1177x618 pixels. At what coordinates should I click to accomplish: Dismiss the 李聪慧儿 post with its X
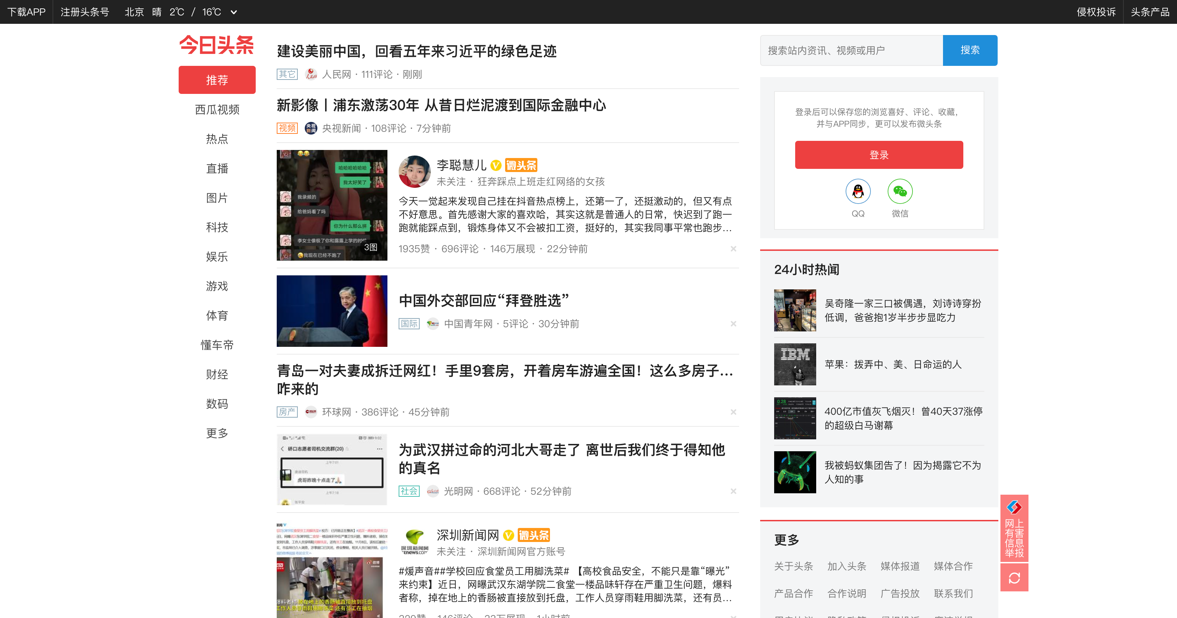(x=733, y=249)
